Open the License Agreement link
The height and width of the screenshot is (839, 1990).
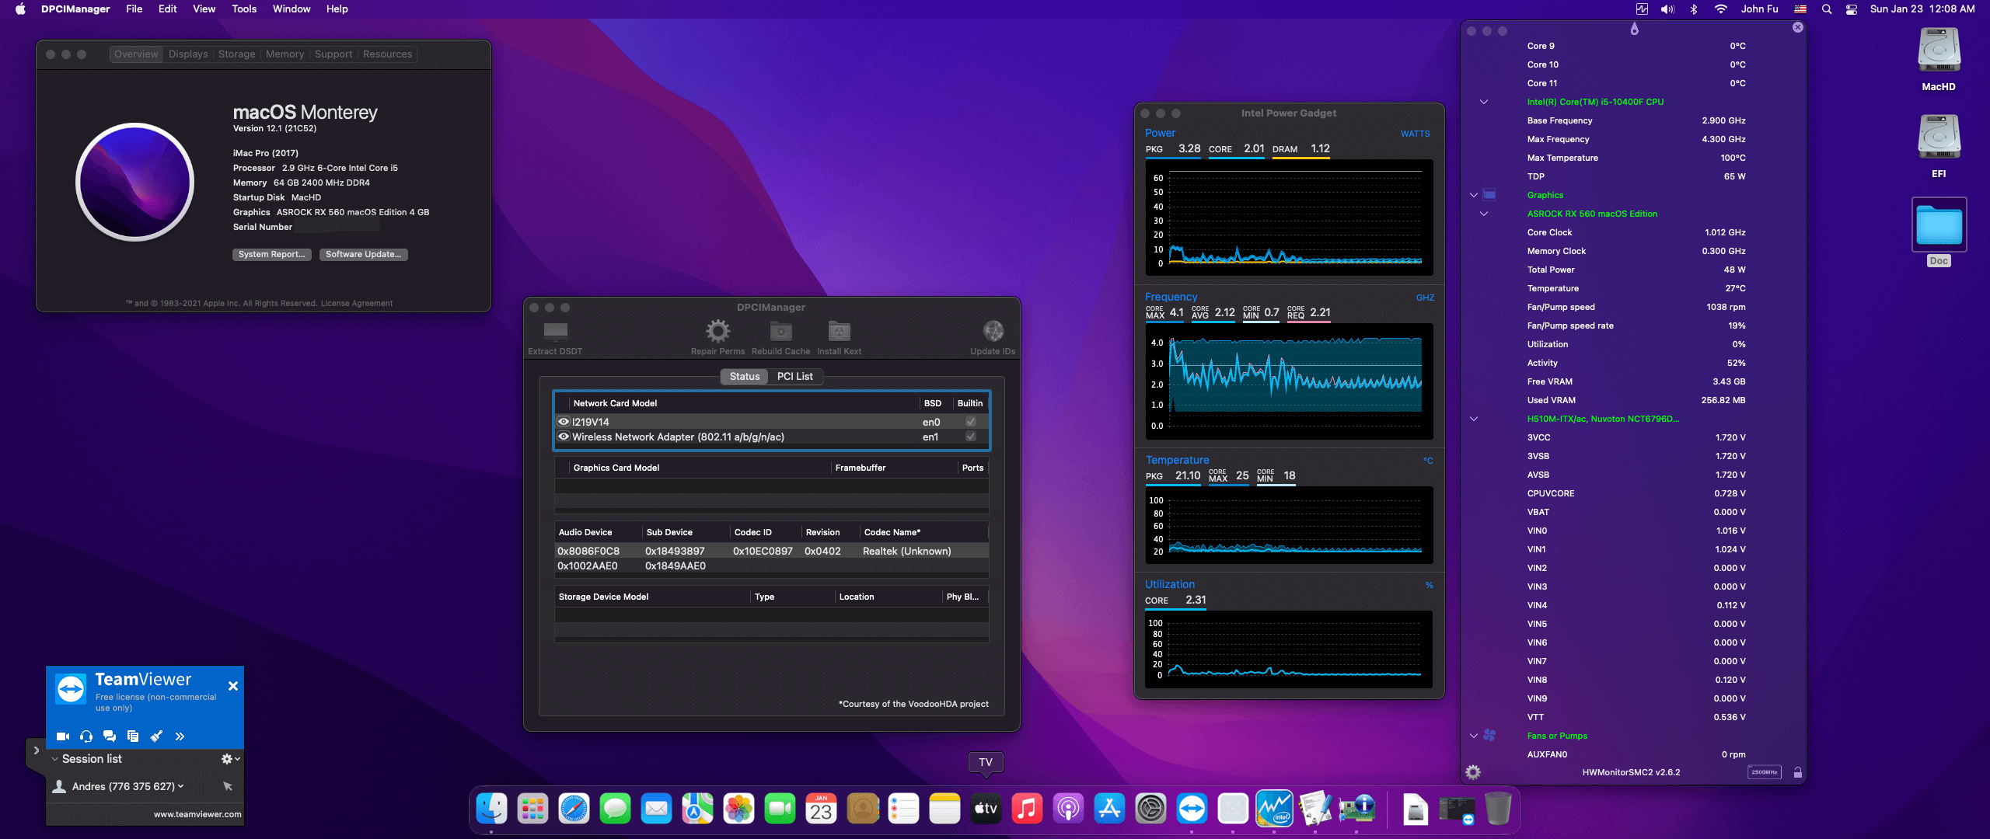357,304
